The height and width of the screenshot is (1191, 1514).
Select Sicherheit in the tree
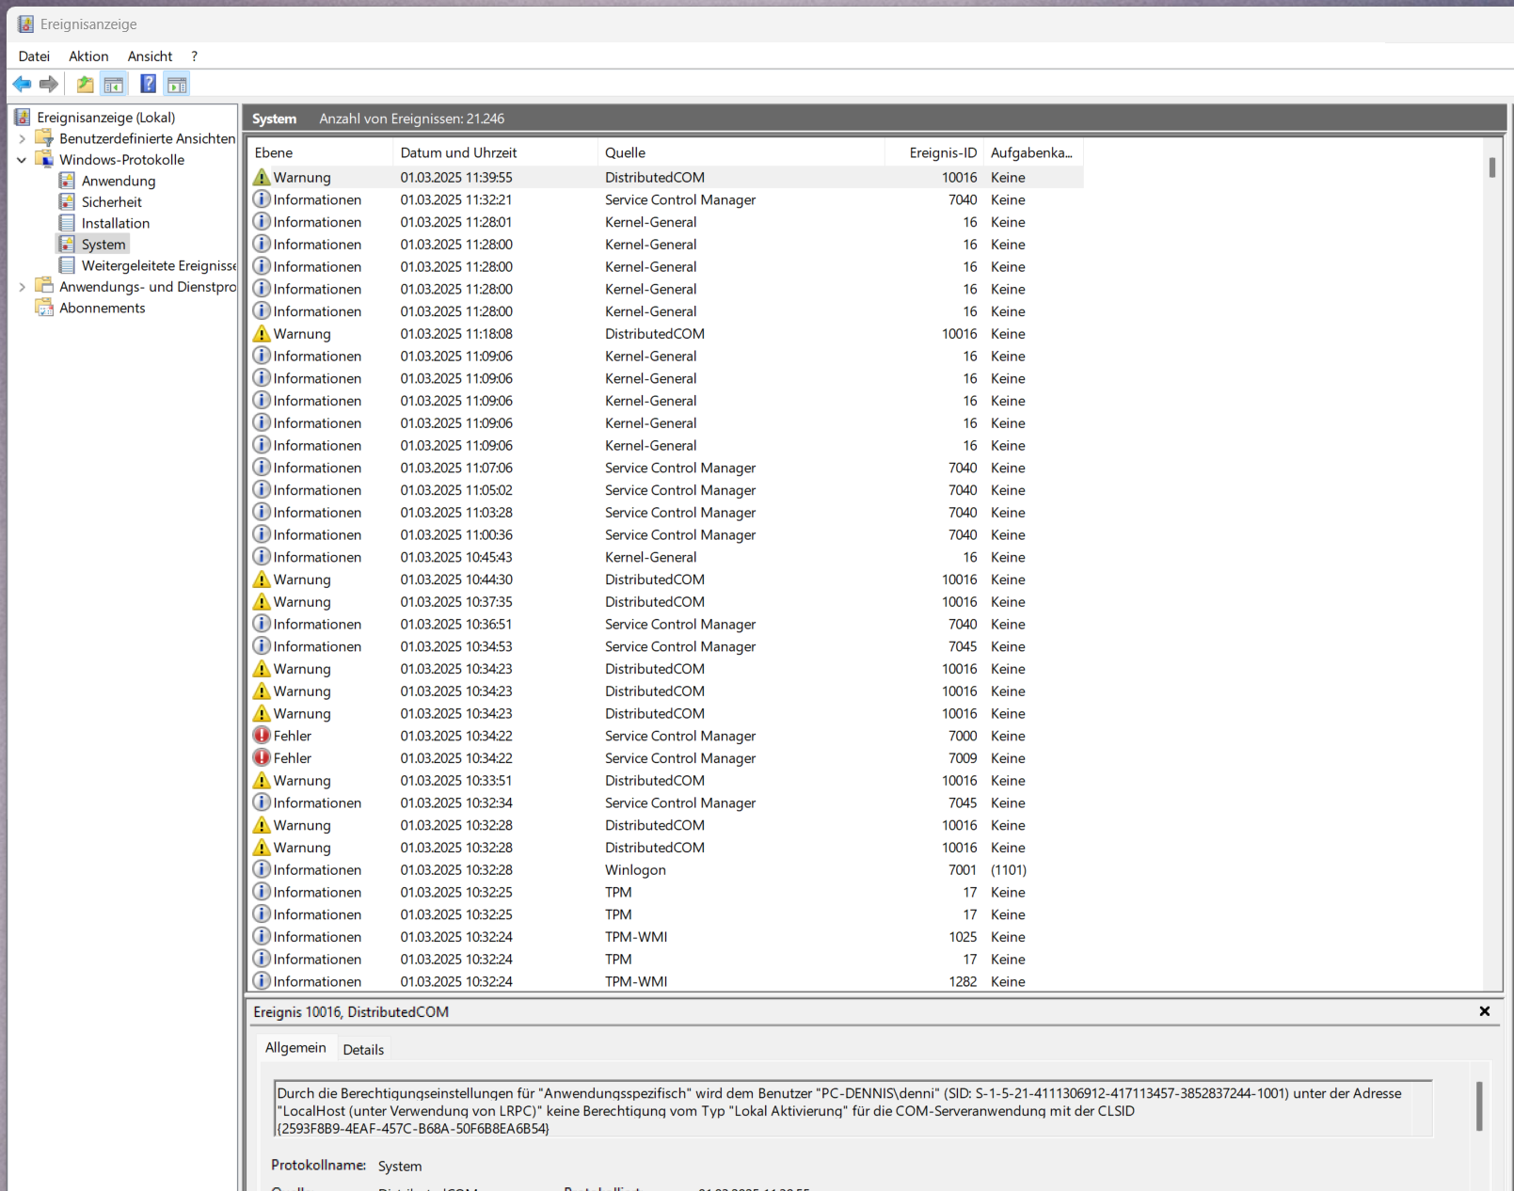pyautogui.click(x=112, y=202)
